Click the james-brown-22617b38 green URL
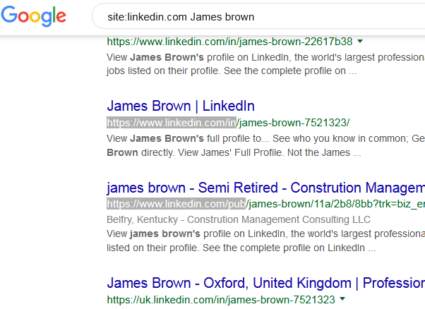Viewport: 425px width, 309px height. 230,42
